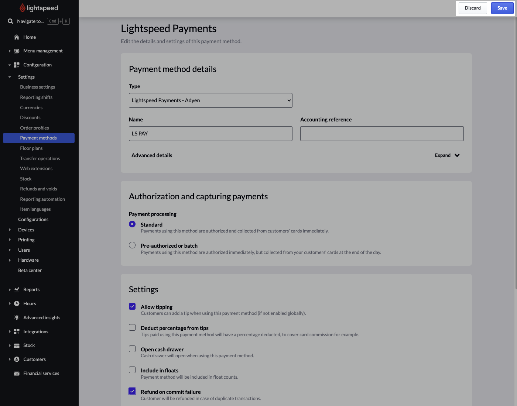The width and height of the screenshot is (517, 406).
Task: Expand the Users arrow
Action: pos(10,250)
